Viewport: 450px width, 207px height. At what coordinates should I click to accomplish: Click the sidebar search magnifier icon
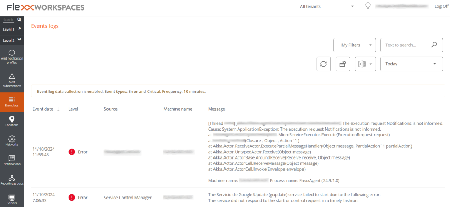point(19,20)
